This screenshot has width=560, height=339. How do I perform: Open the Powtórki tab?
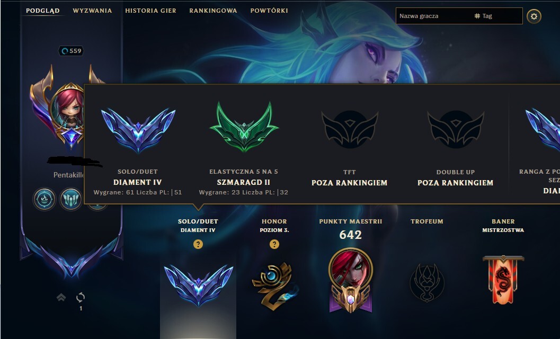(x=269, y=11)
